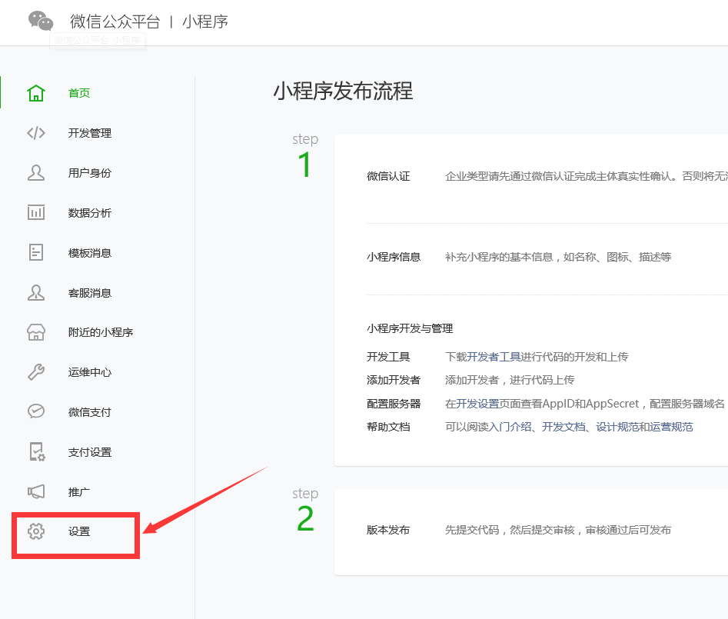Screen dimensions: 728x619
Task: Select 客服消息 in the sidebar
Action: tap(90, 293)
